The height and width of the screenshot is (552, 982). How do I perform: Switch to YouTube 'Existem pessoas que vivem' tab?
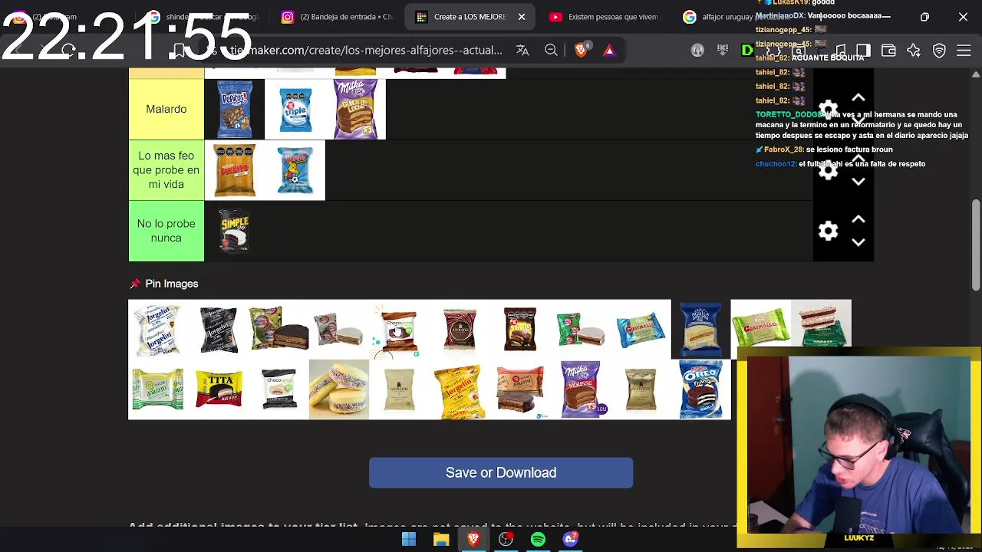pos(605,17)
